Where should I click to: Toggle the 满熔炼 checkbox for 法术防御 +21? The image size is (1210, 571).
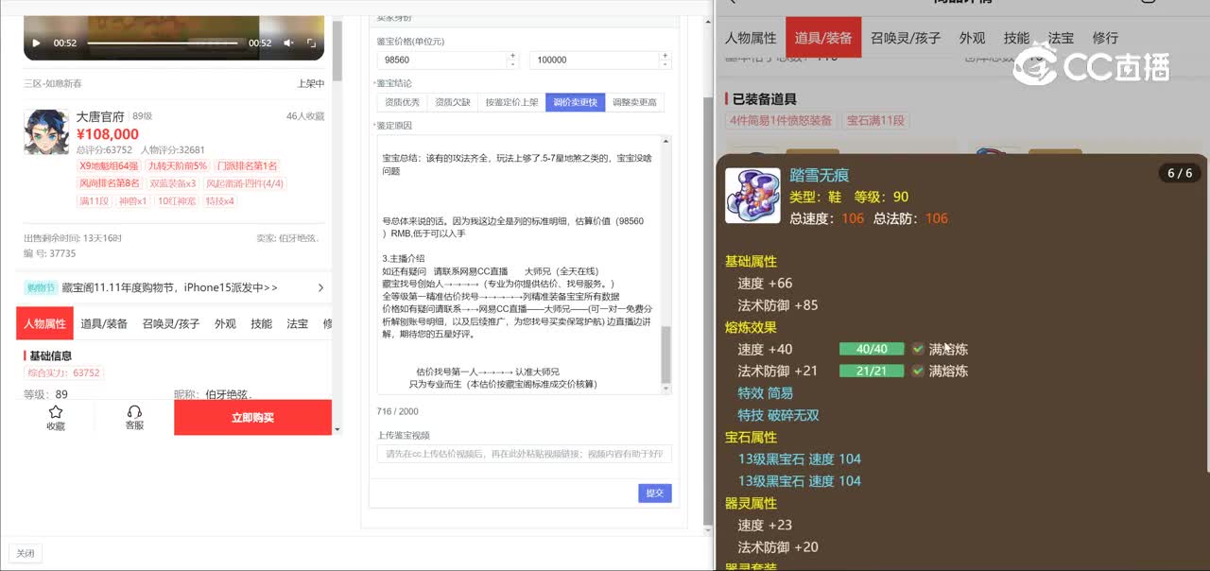pos(917,371)
